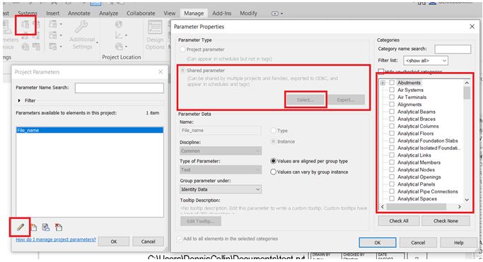This screenshot has width=483, height=262.
Task: Switch to the Manage ribbon tab
Action: (194, 13)
